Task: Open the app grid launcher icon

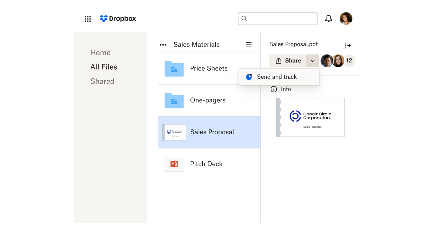Action: click(x=88, y=19)
